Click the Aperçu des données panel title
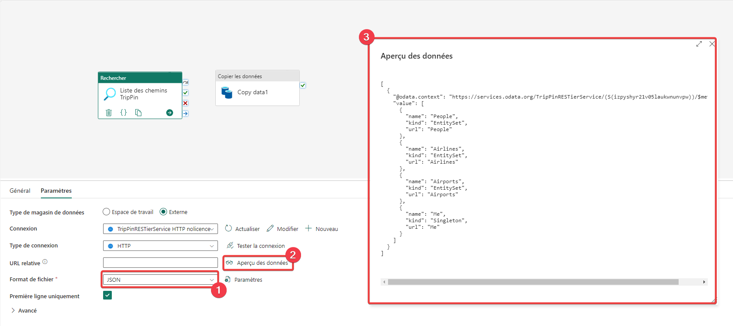This screenshot has height=326, width=733. pos(416,56)
